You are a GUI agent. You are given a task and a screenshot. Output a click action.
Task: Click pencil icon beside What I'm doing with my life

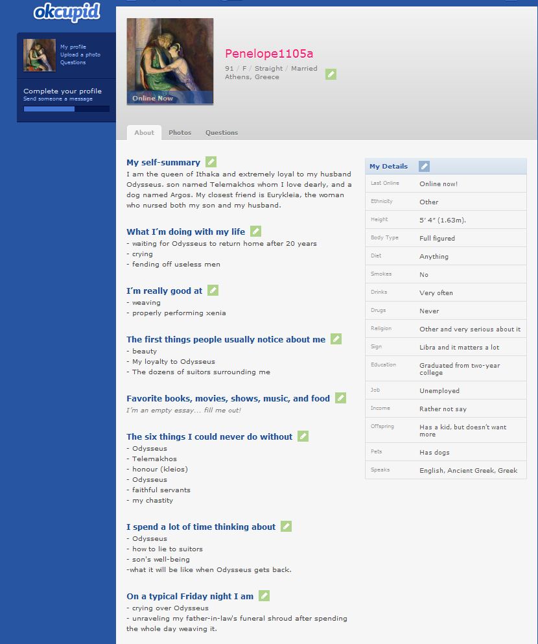click(255, 232)
